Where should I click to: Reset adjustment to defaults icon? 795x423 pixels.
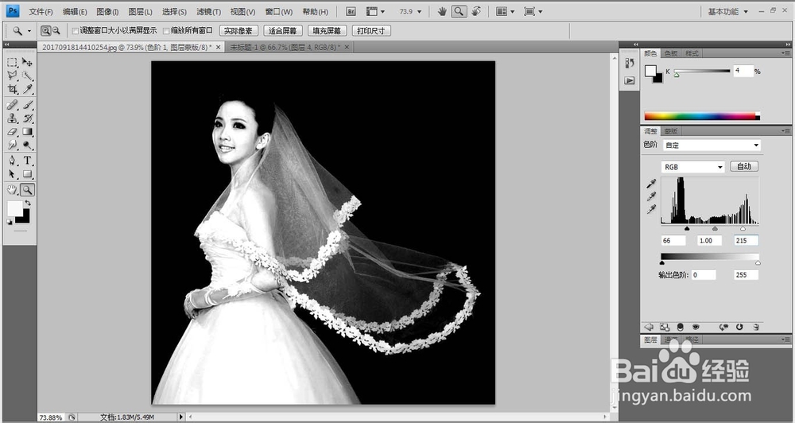(739, 327)
